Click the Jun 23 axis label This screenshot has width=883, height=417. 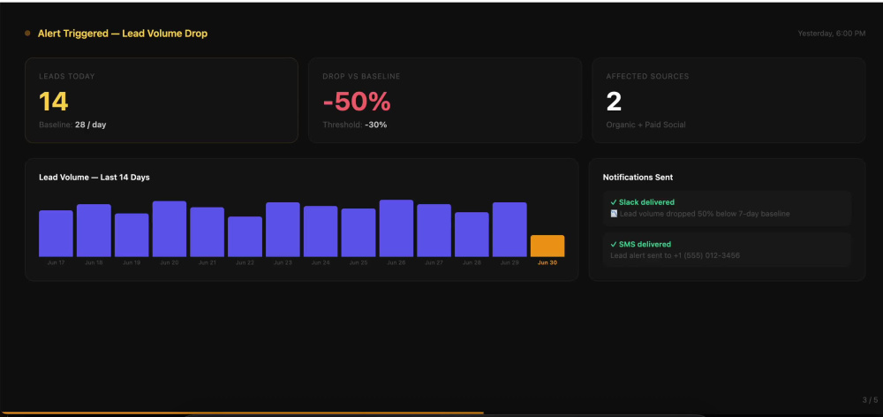[283, 262]
